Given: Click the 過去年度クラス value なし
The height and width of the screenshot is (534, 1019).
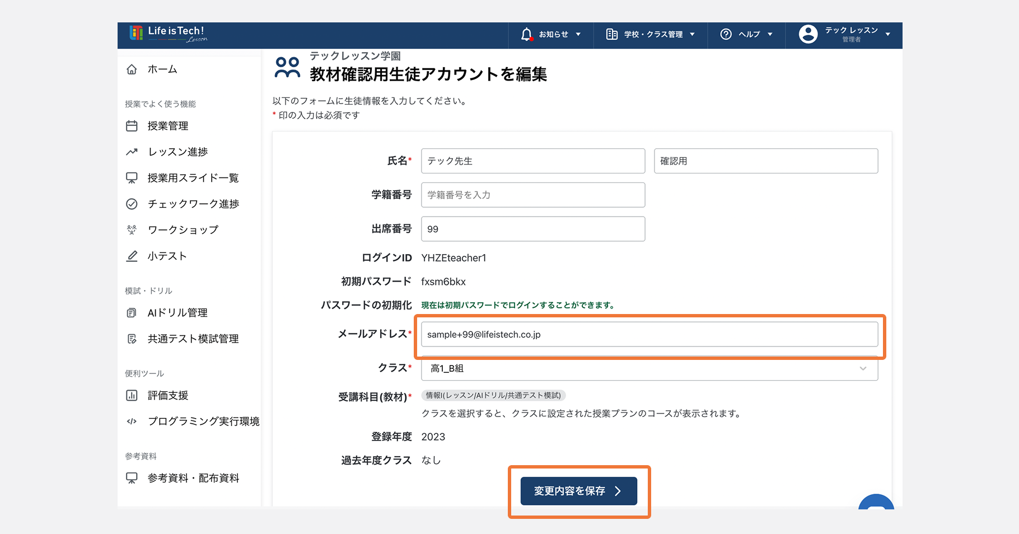Looking at the screenshot, I should 431,460.
